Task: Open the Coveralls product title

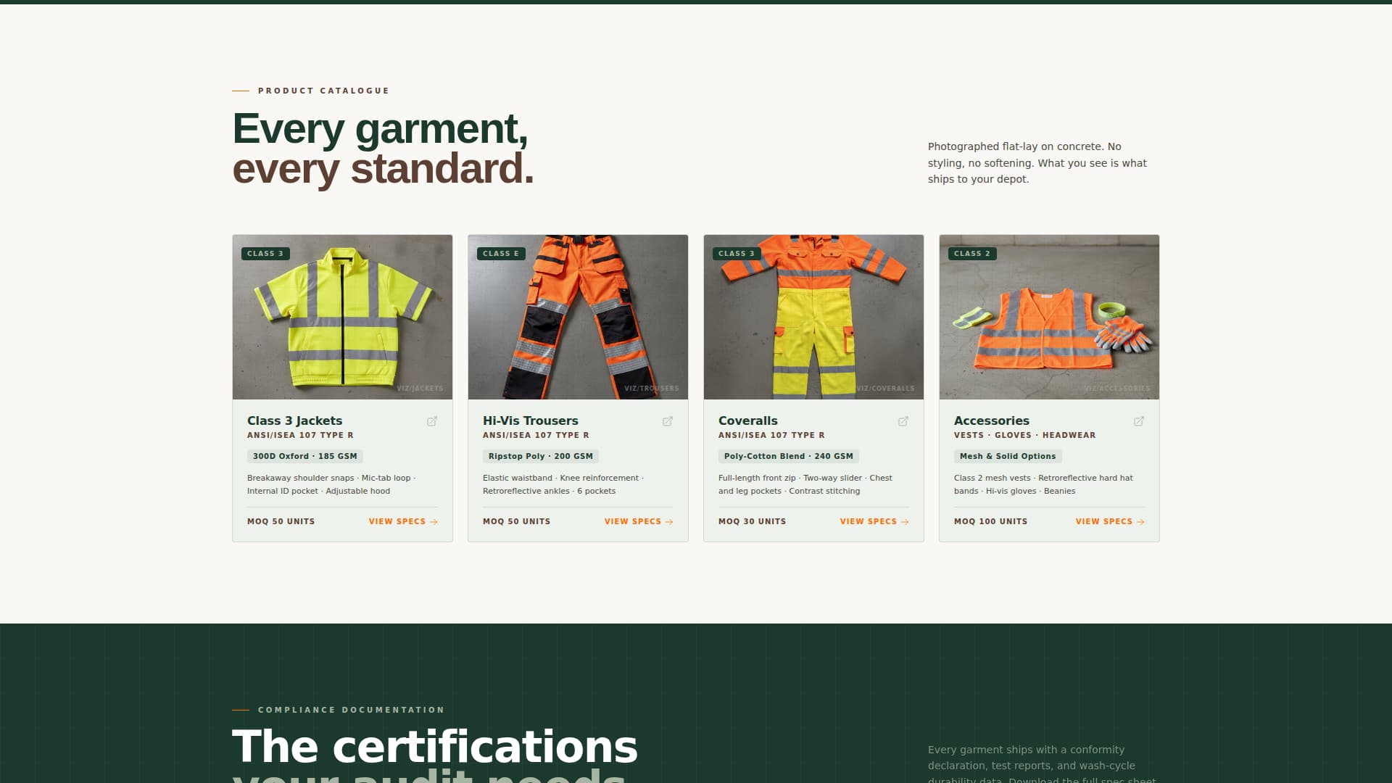Action: tap(747, 420)
